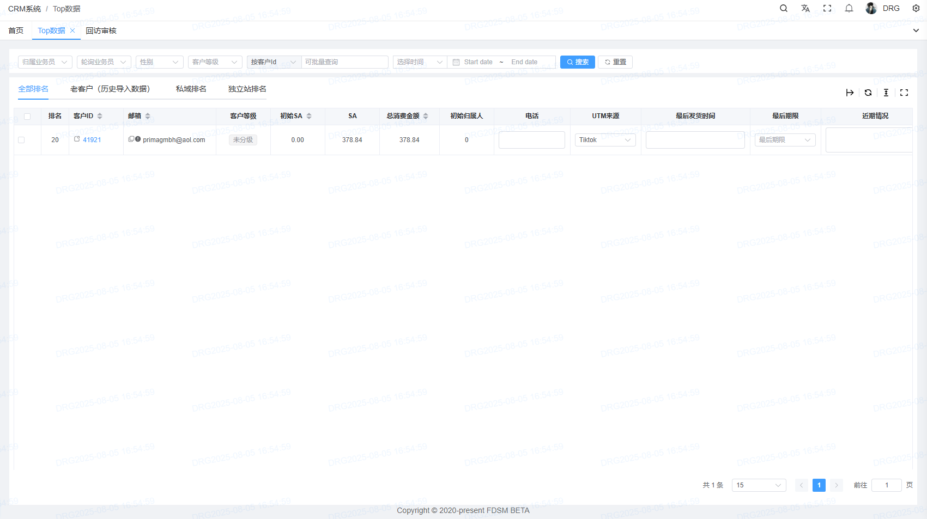This screenshot has height=519, width=927.
Task: Toggle fullscreen icon in top header
Action: 827,8
